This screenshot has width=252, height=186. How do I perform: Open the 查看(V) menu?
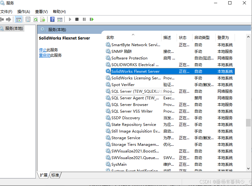(41, 12)
